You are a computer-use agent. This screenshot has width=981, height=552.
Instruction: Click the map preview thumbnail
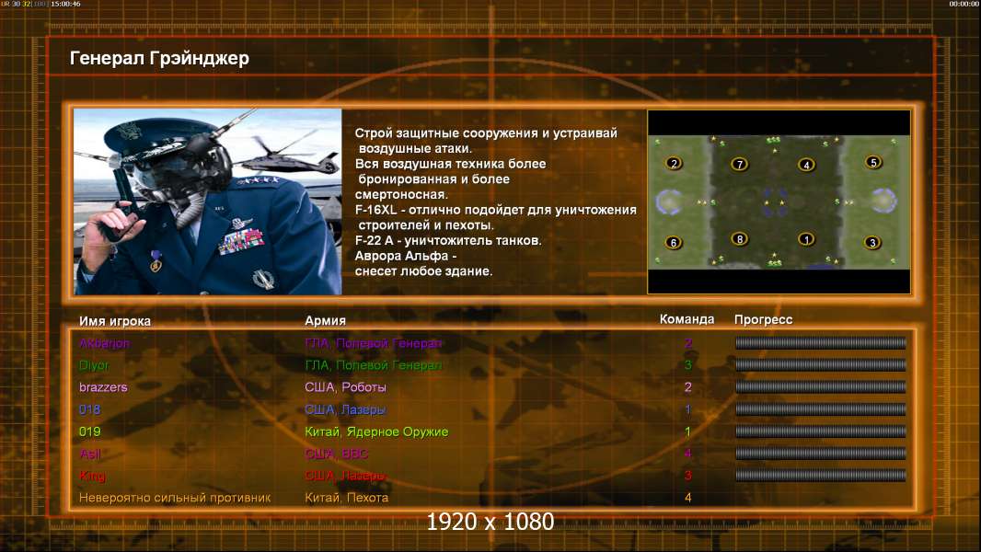(779, 201)
